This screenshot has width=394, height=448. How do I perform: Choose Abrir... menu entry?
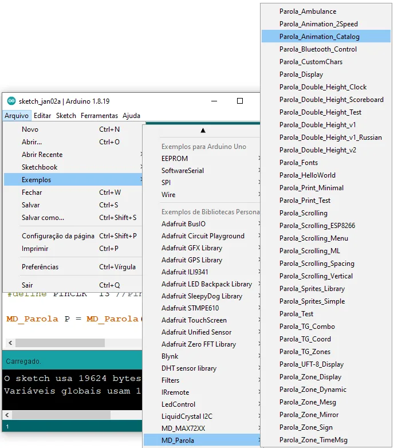click(73, 142)
